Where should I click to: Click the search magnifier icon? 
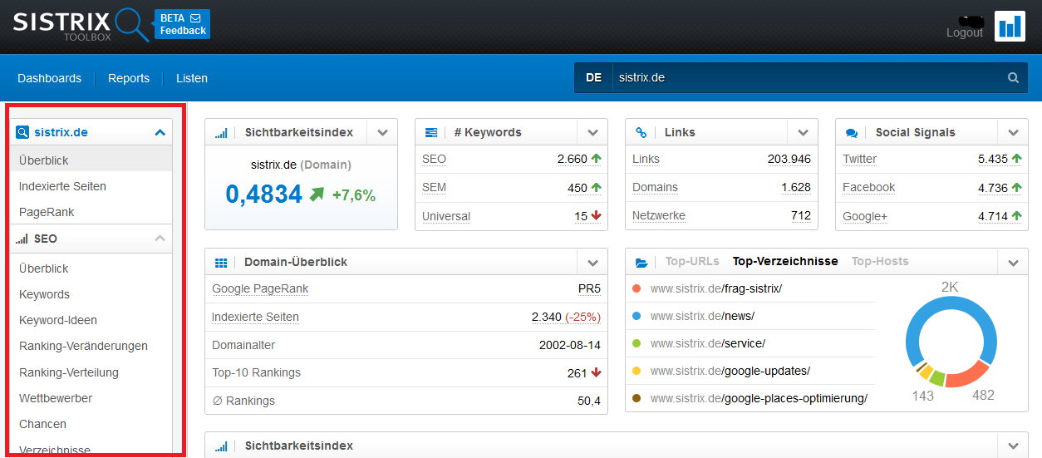coord(1013,77)
